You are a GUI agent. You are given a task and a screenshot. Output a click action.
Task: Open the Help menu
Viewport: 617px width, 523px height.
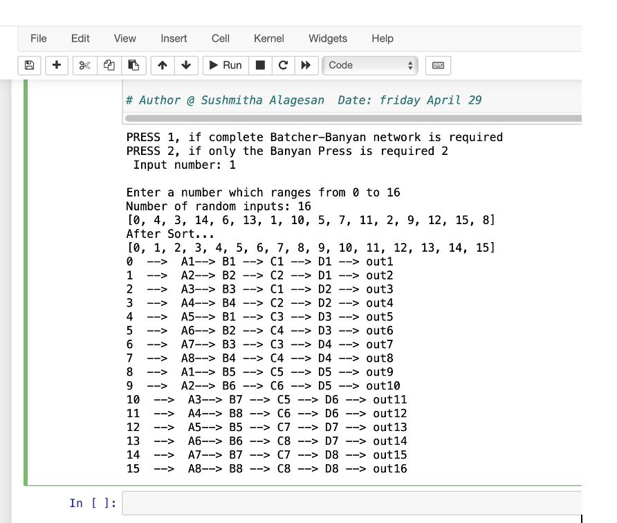coord(382,39)
